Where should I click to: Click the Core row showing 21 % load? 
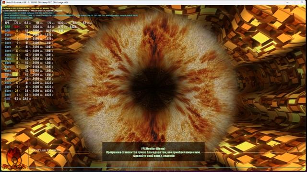point(29,47)
